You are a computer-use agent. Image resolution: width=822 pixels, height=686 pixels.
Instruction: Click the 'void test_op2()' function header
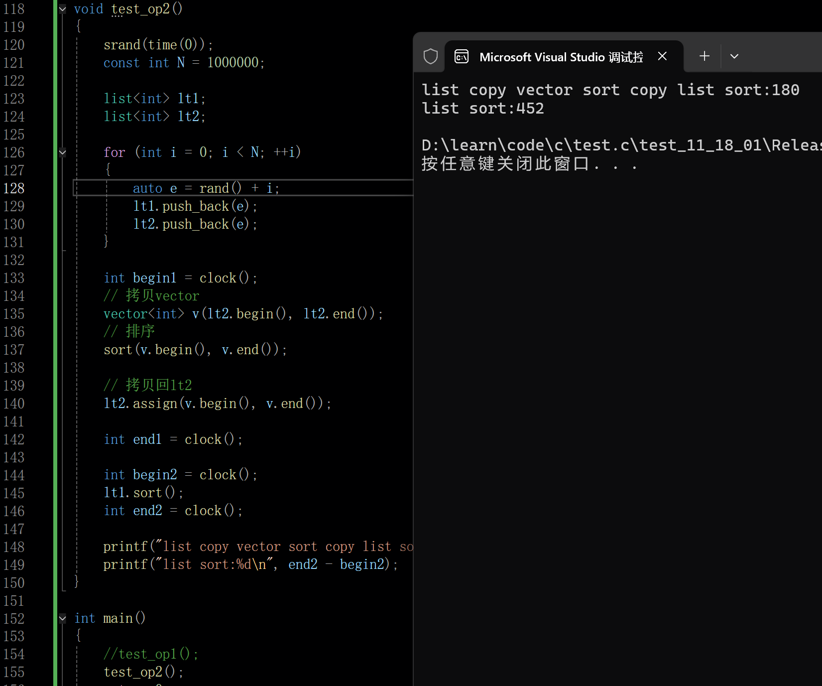pyautogui.click(x=128, y=9)
